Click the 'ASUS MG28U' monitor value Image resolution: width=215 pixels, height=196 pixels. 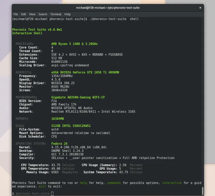point(60,87)
